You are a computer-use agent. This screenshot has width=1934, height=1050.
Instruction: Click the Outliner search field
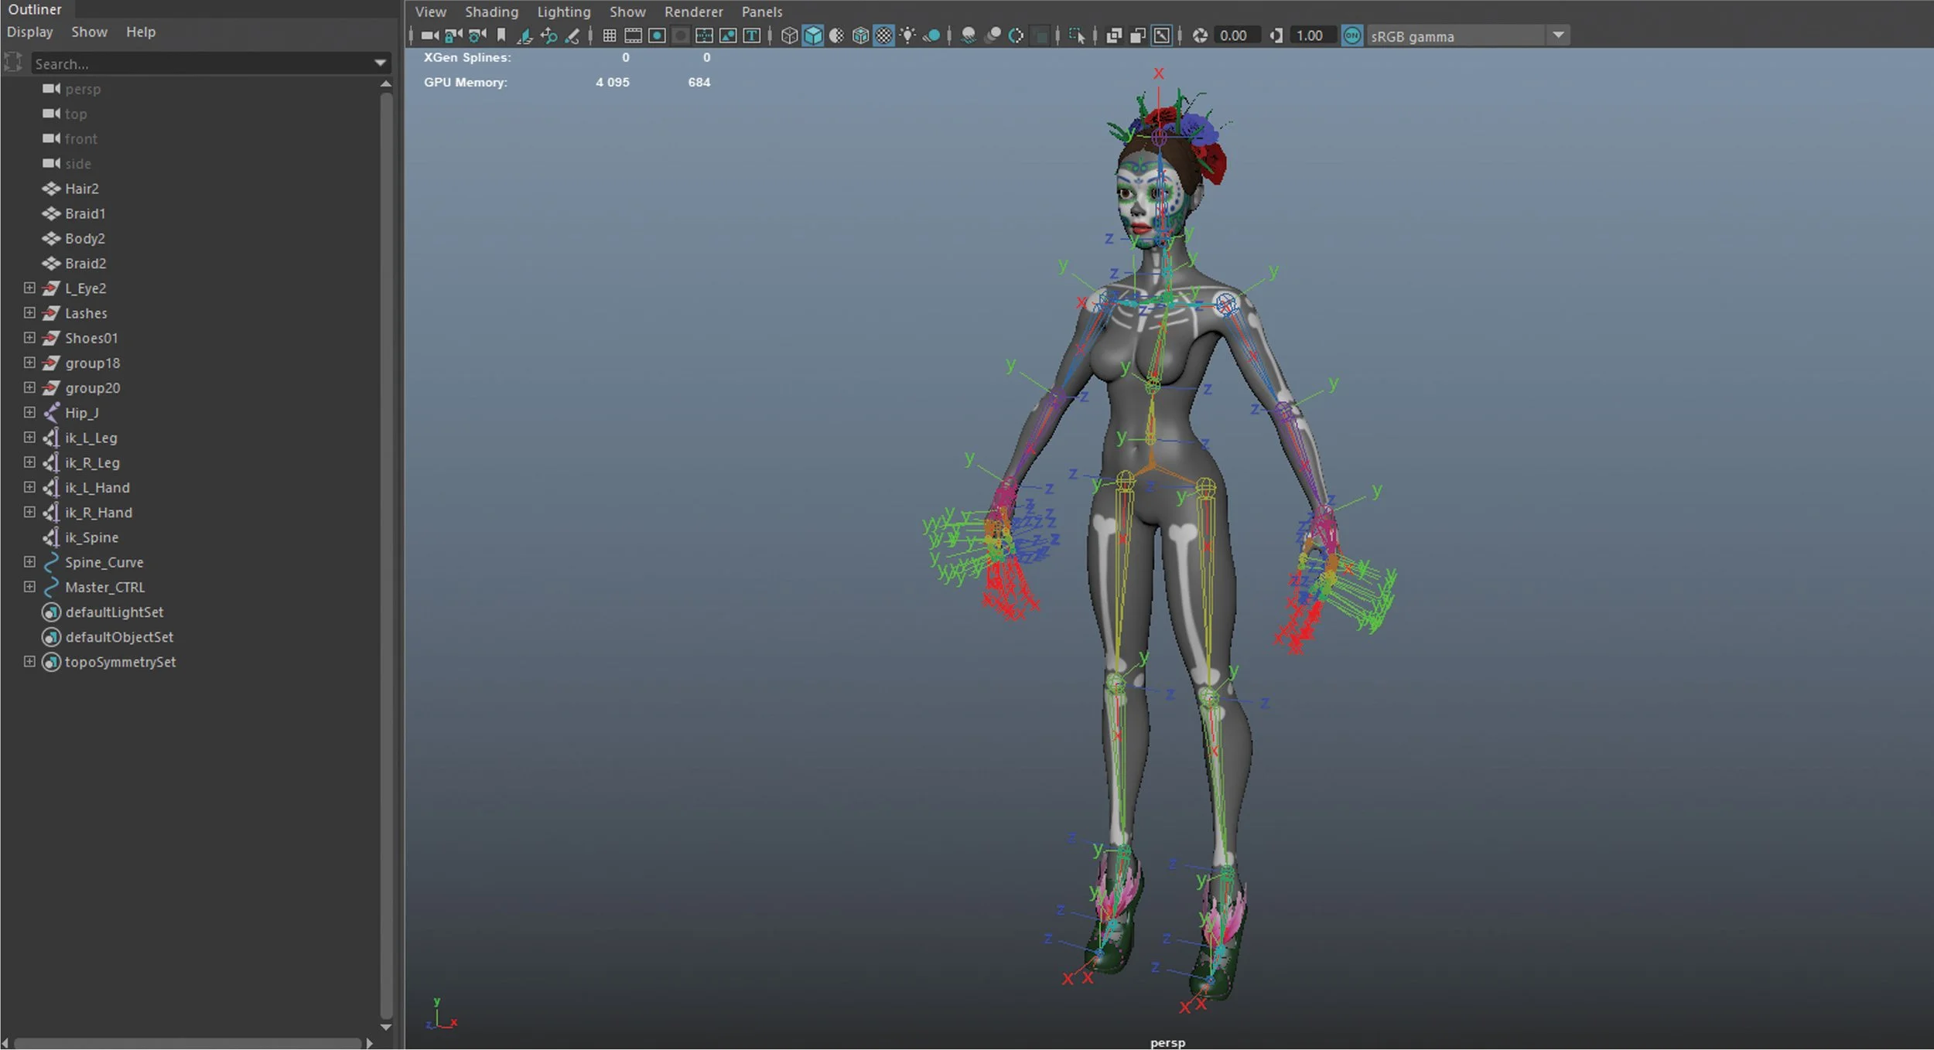201,63
